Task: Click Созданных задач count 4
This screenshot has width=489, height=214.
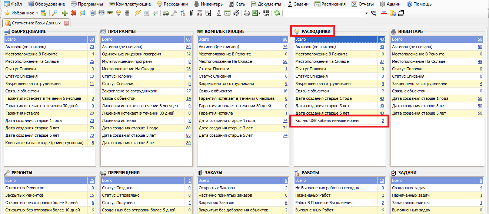Action: (481, 188)
